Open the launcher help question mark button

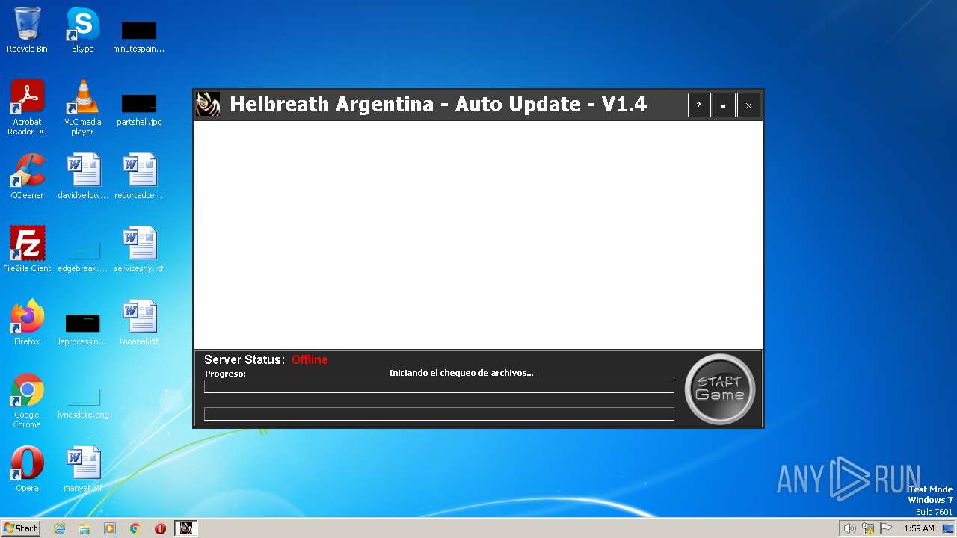(699, 105)
